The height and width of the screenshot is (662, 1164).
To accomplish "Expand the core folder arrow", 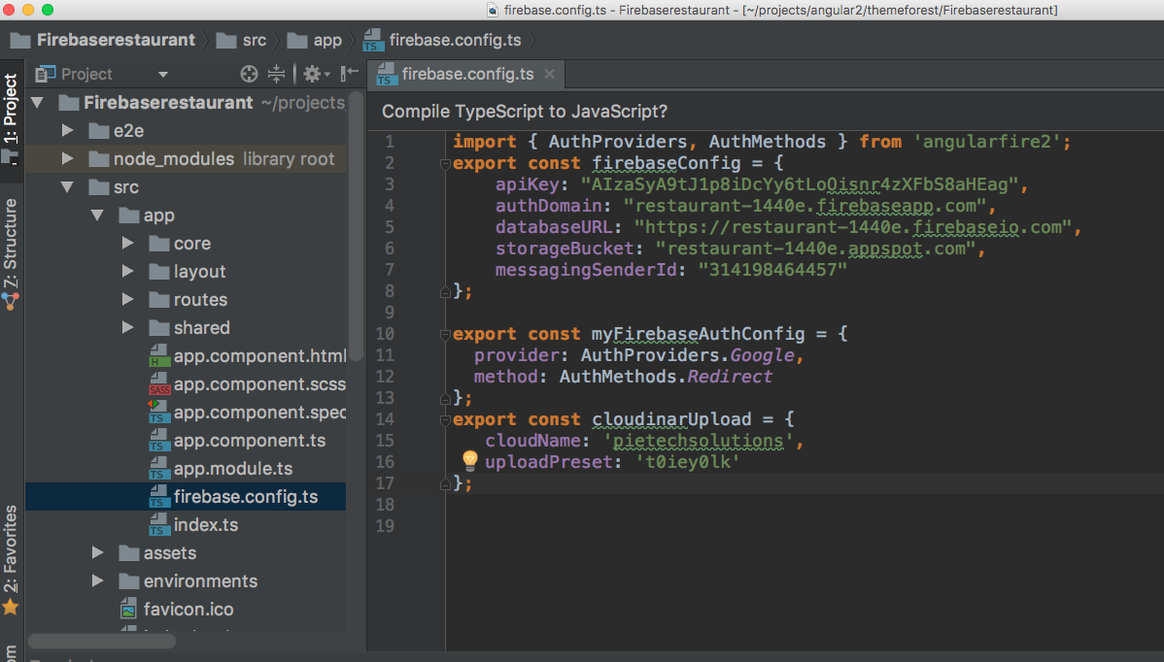I will [x=127, y=243].
